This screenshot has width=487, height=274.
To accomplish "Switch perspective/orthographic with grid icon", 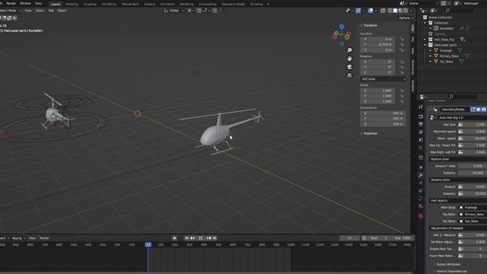I will [x=349, y=75].
